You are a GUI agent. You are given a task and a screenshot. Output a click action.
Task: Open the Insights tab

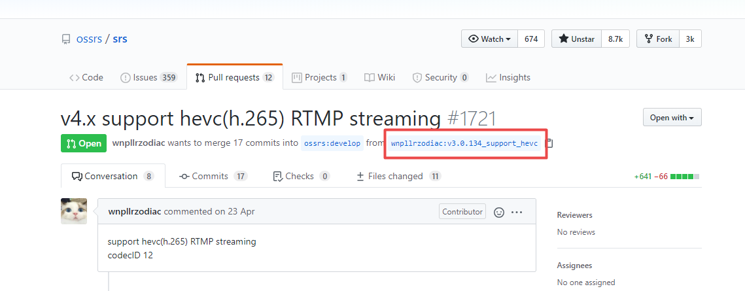508,77
